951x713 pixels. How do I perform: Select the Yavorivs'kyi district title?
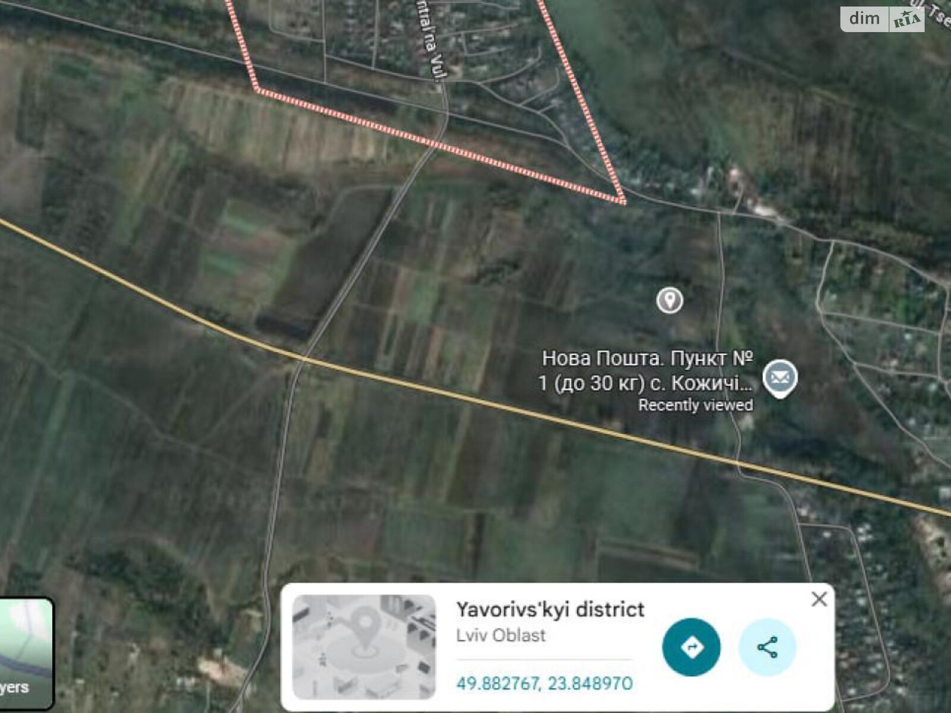[x=550, y=610]
